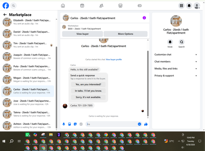Click the View buyer button
The image size is (205, 151).
click(x=82, y=34)
